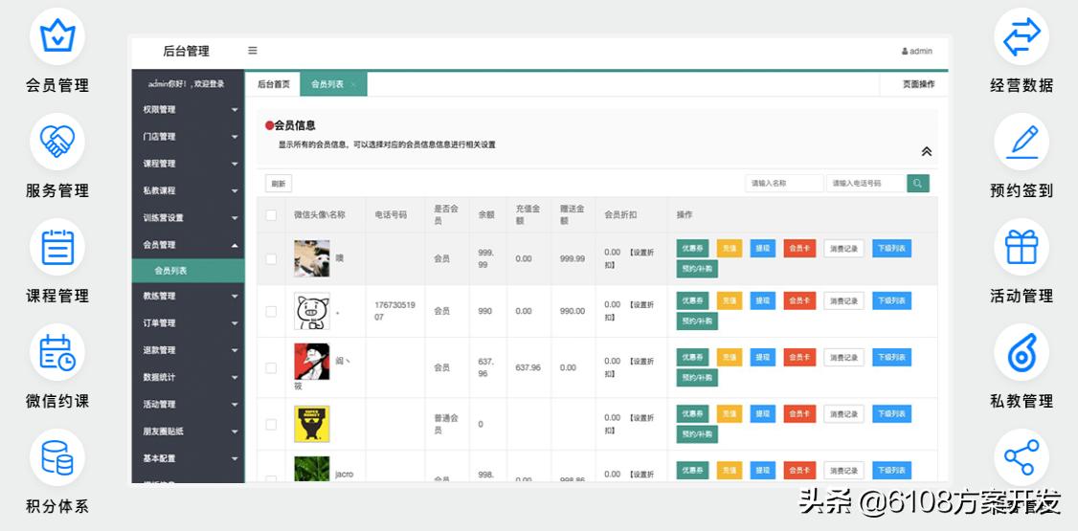Close the 会员列表 tab with its x
The width and height of the screenshot is (1078, 531).
[x=353, y=84]
